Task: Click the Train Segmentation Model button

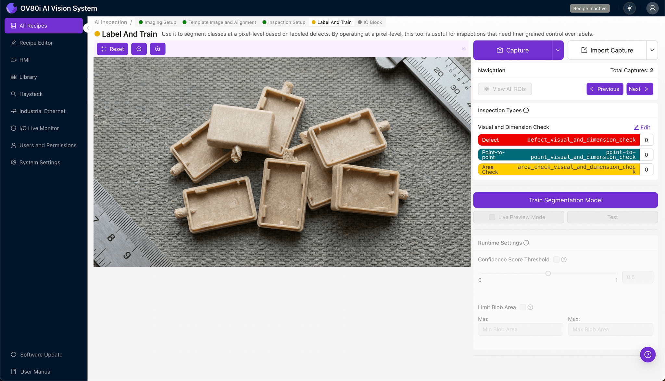Action: [565, 200]
